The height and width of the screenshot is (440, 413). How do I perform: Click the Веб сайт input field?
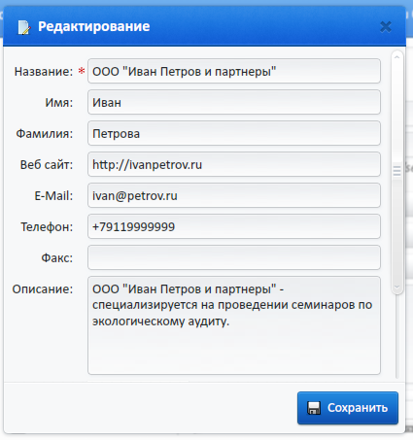pos(234,164)
